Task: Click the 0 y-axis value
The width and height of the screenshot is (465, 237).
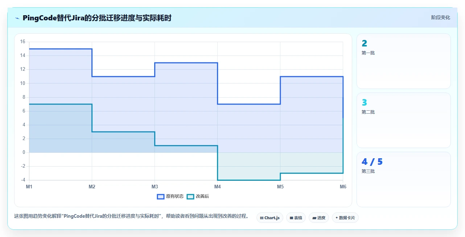Action: (24, 152)
